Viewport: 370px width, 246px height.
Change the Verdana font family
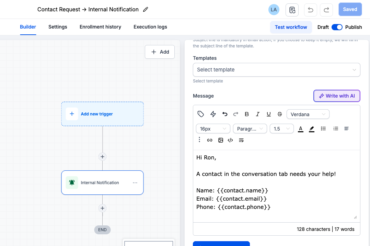coord(308,114)
